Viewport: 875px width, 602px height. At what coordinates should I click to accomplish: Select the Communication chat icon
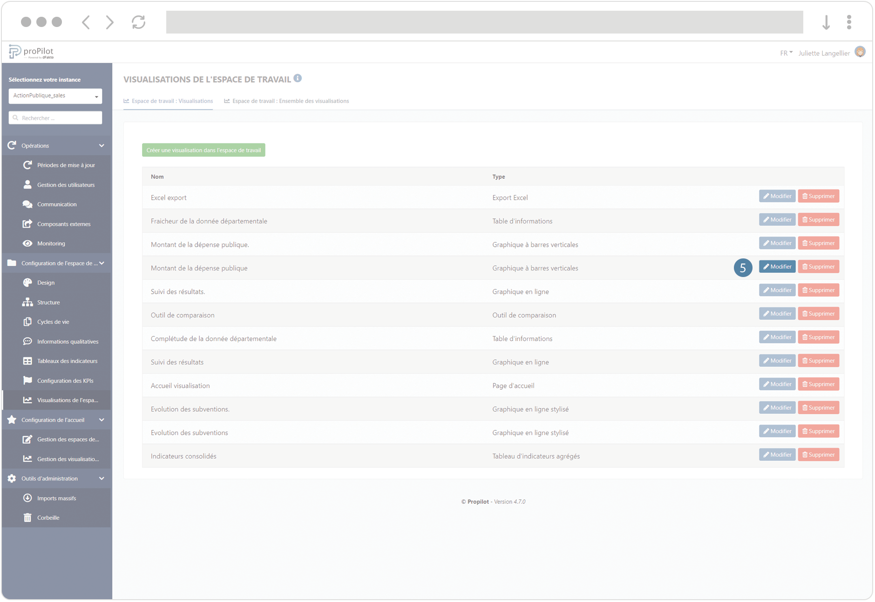tap(28, 204)
